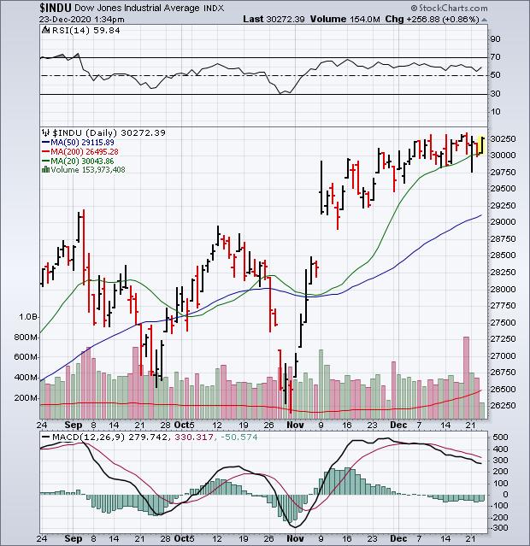Select the Dec label on the bottom date axis

(396, 423)
